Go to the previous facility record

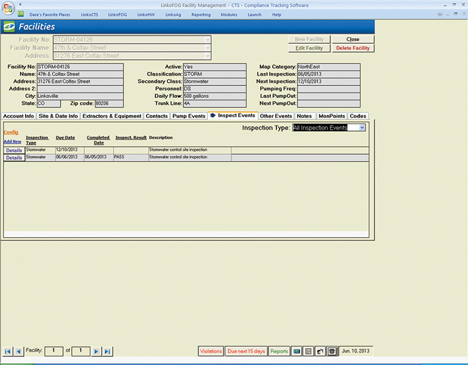point(19,351)
